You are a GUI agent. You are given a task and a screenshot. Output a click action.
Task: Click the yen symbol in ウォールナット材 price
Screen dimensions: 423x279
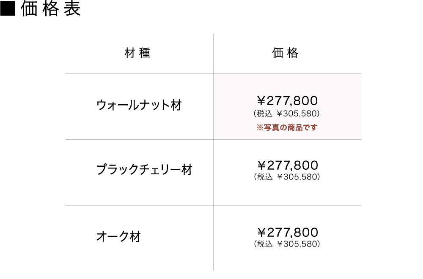pyautogui.click(x=262, y=101)
